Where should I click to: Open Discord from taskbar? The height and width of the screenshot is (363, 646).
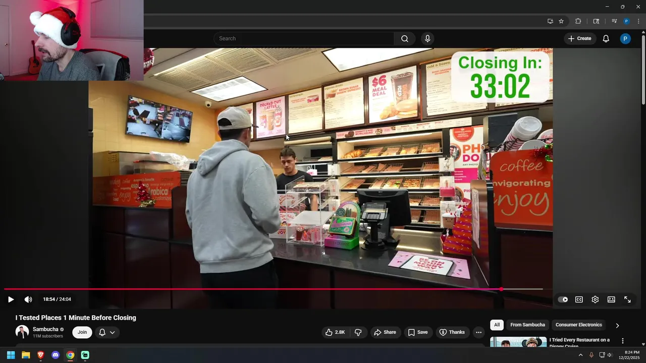pos(56,355)
